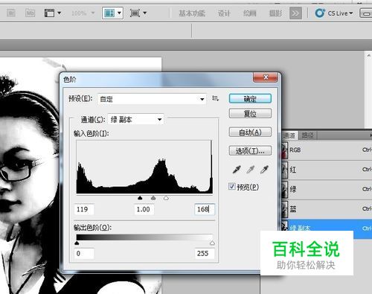Screen dimensions: 372x294
Task: Open 选项(T)... options dialog
Action: 250,150
